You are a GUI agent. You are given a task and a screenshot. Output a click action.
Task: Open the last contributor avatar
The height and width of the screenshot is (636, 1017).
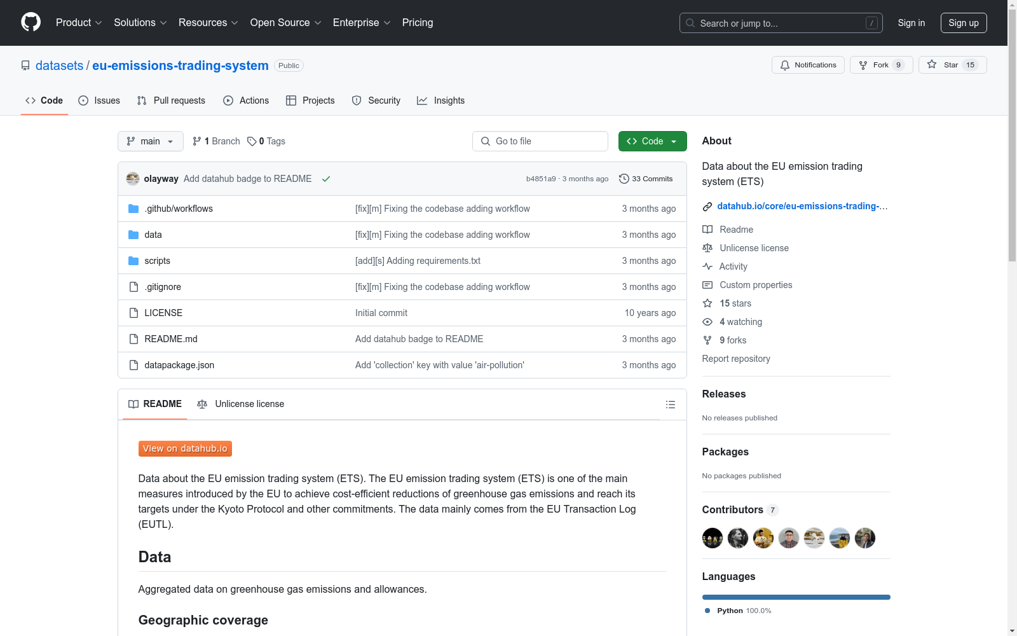(x=865, y=538)
